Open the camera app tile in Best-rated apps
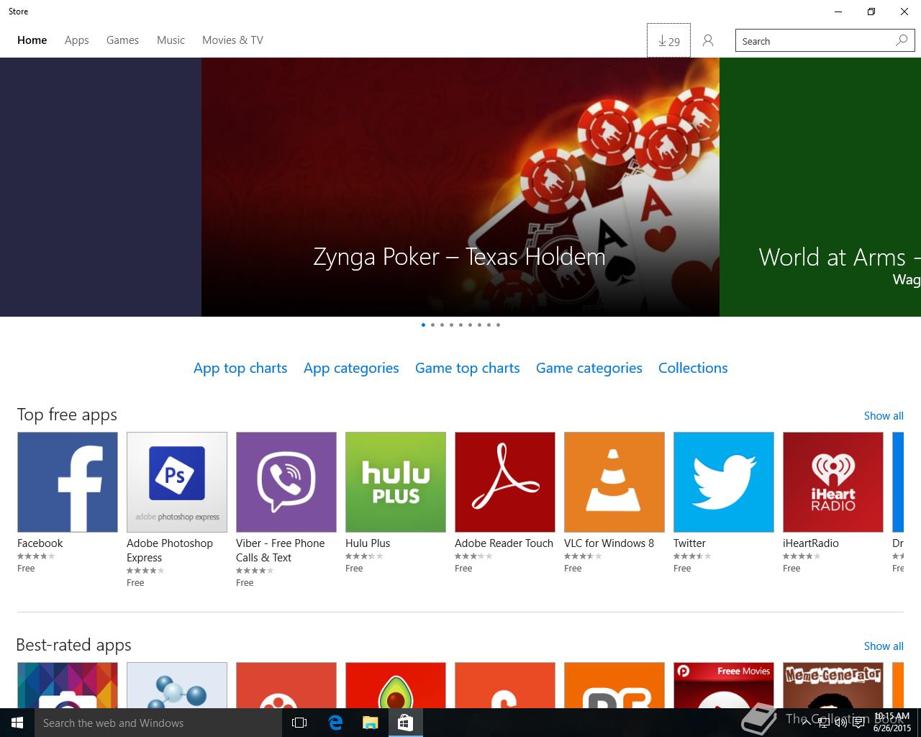This screenshot has width=921, height=737. (68, 685)
